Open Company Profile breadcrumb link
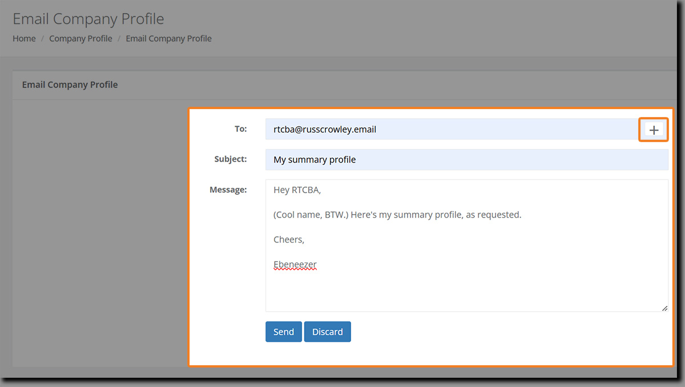 click(80, 38)
